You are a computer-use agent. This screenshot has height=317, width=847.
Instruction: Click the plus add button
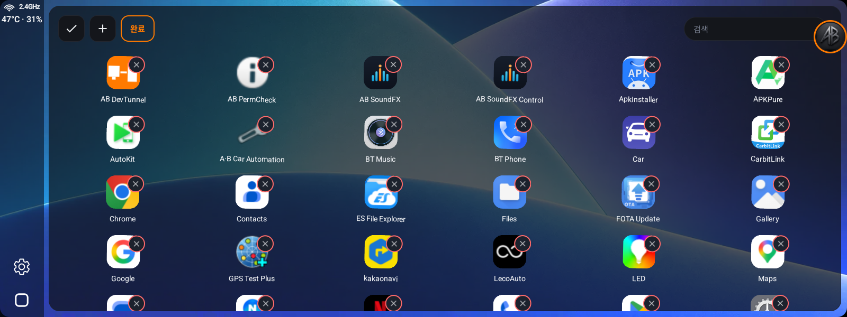click(x=103, y=29)
